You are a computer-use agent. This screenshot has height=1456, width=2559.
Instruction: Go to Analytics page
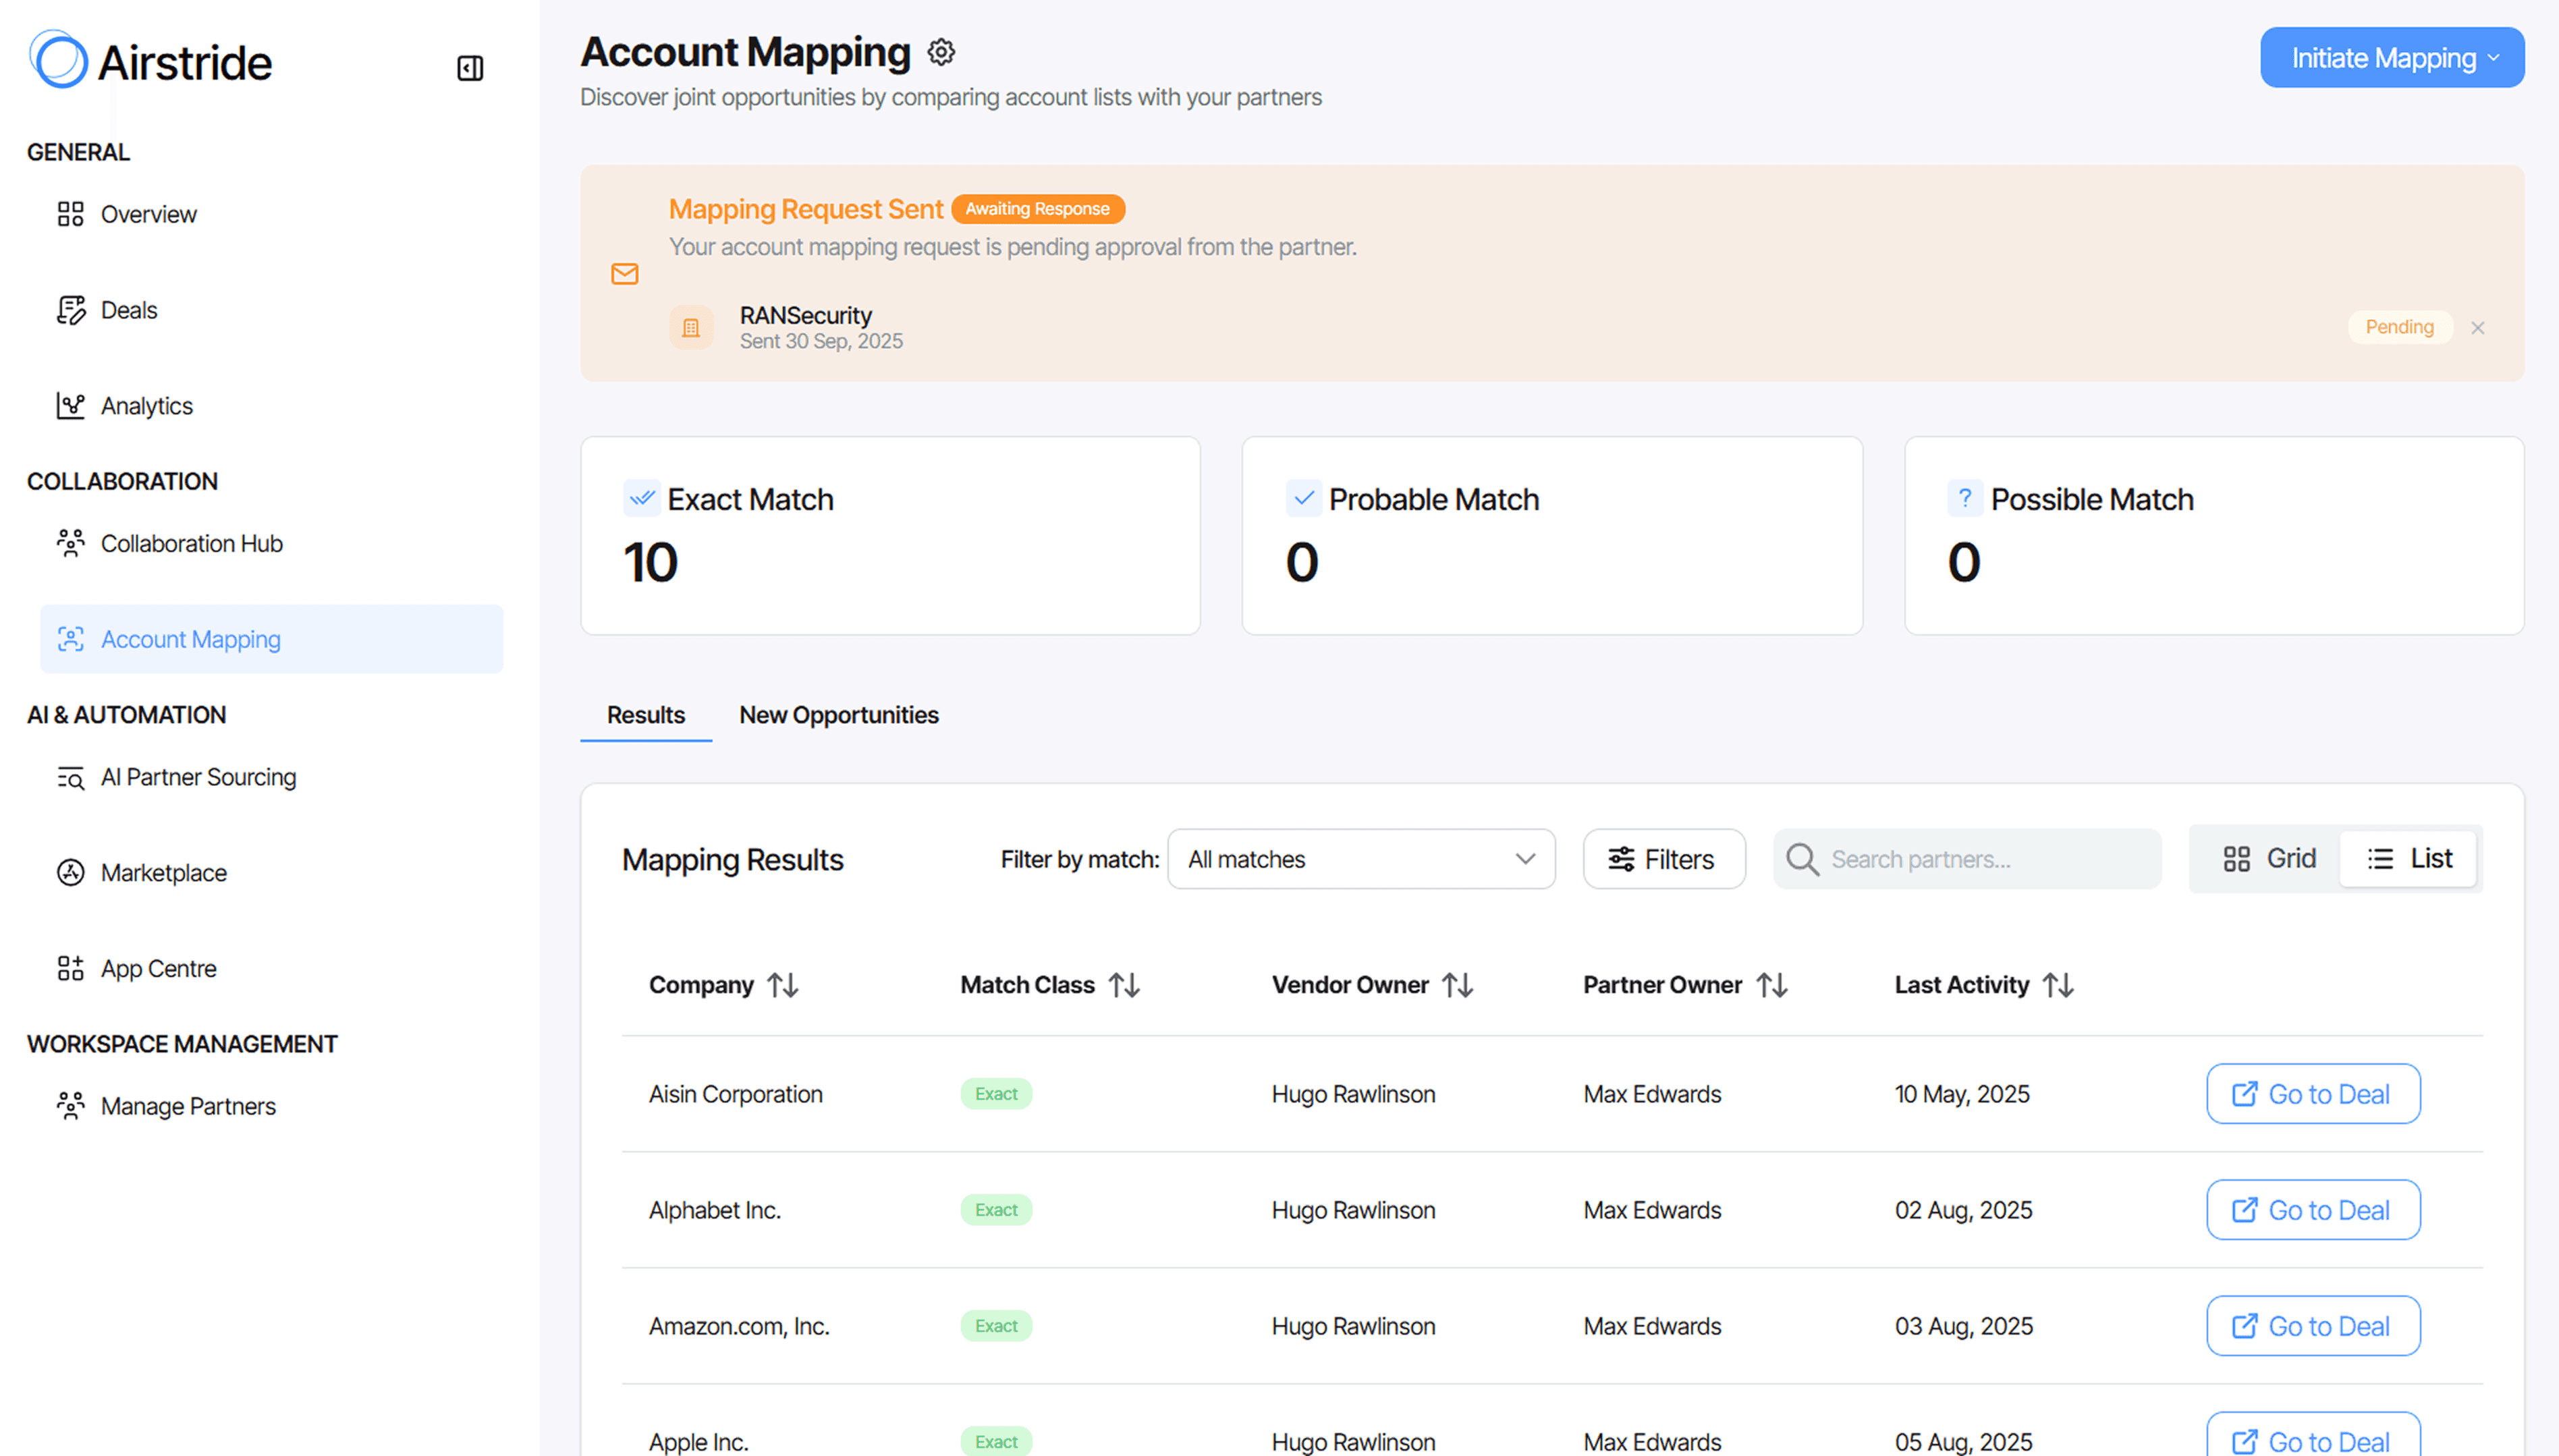[x=146, y=406]
